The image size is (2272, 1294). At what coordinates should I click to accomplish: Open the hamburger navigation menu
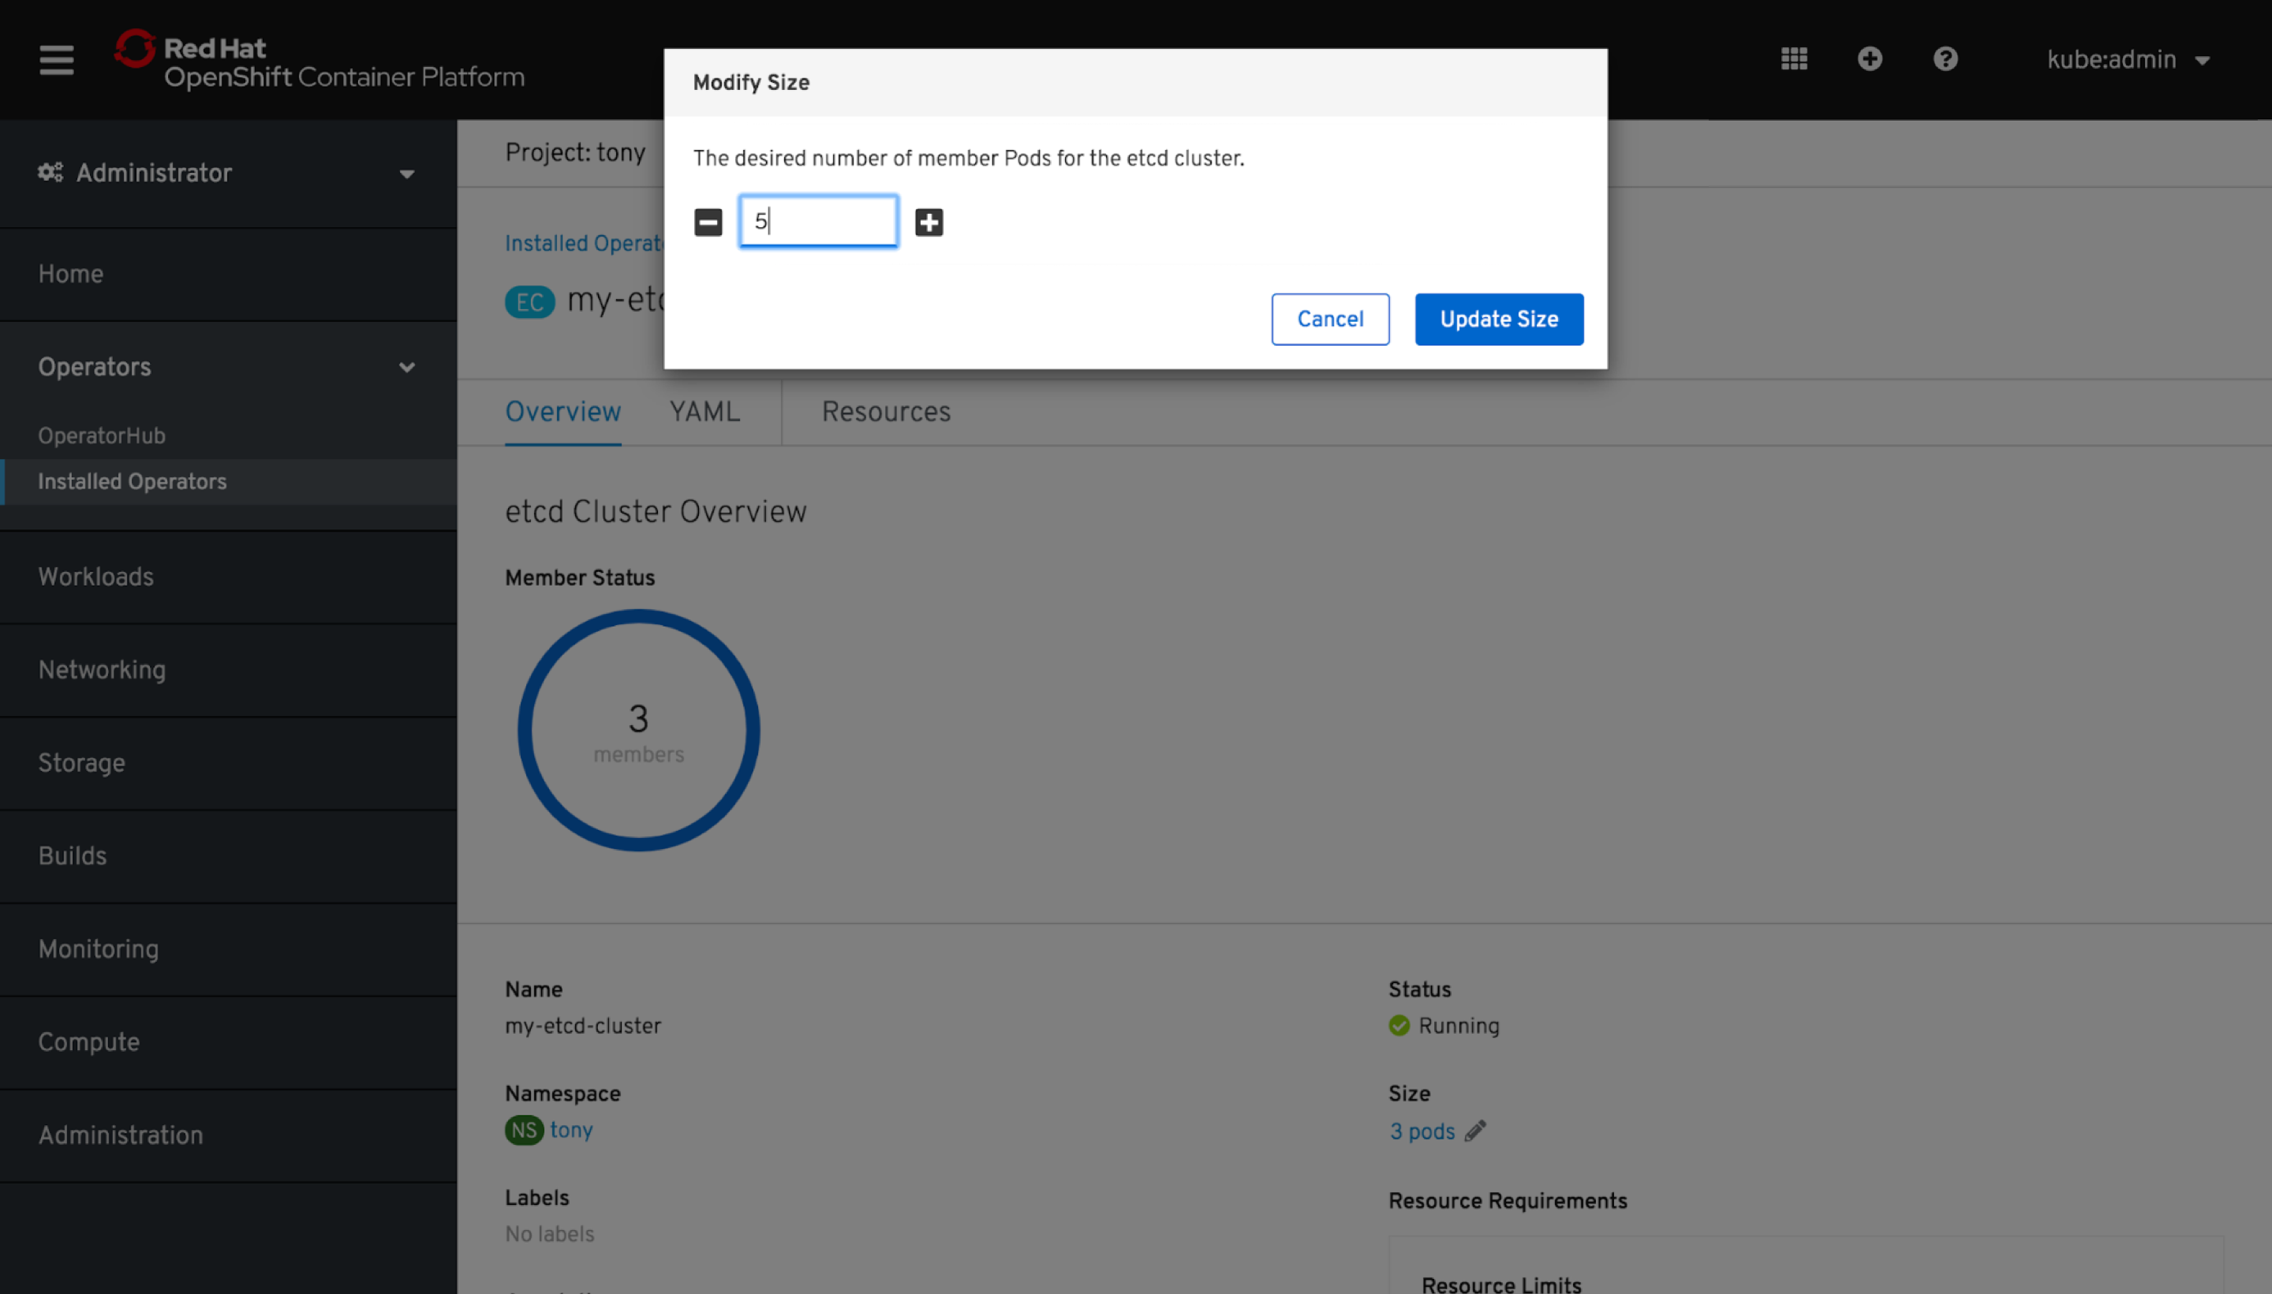(x=56, y=59)
